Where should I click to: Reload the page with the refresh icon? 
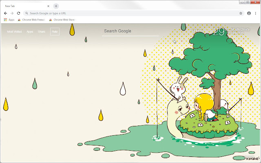pos(18,13)
